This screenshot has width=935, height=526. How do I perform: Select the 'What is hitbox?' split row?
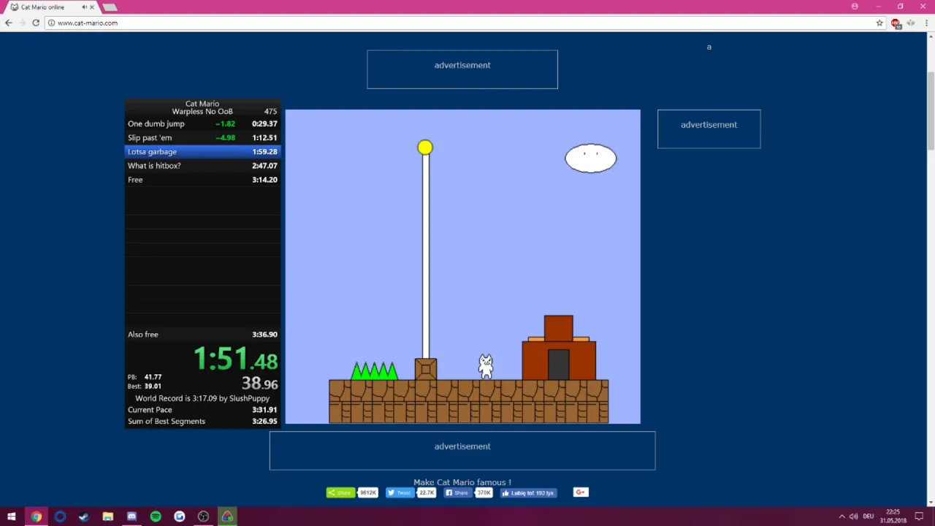click(202, 165)
